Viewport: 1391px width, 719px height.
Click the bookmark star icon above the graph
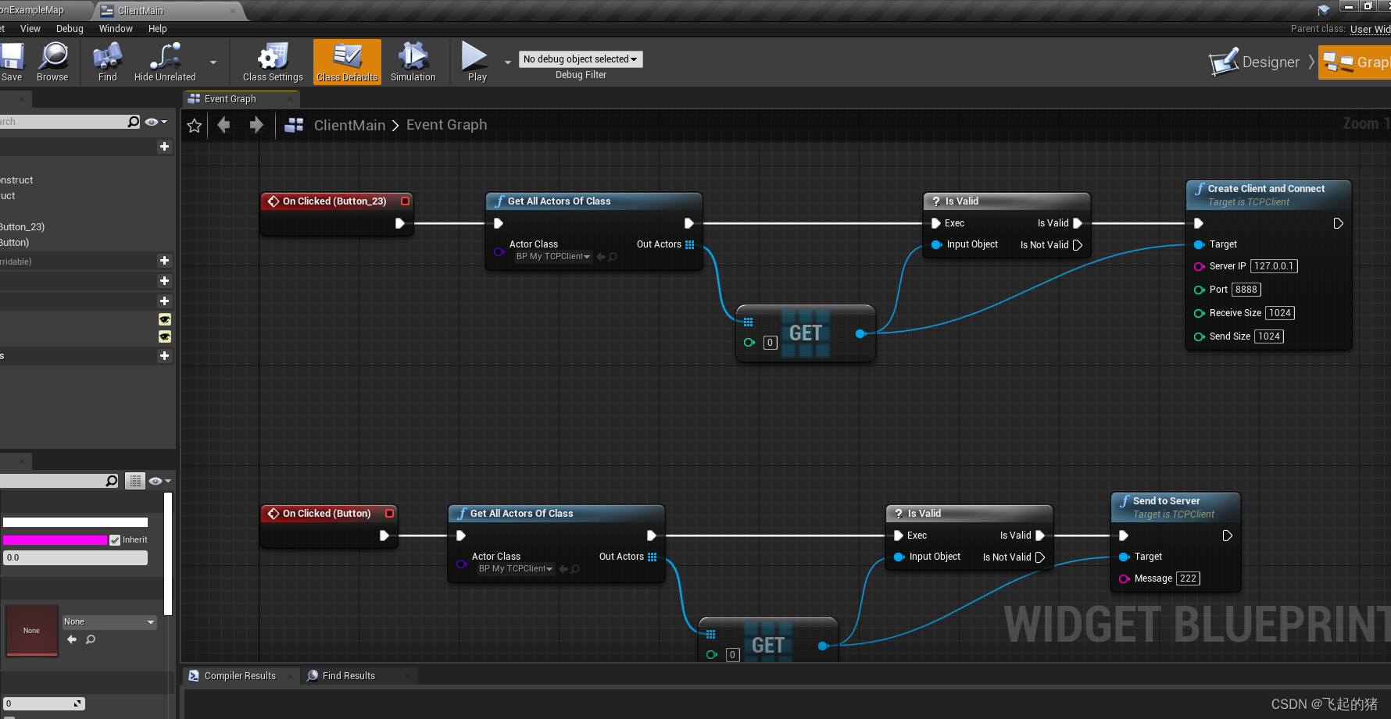tap(194, 125)
